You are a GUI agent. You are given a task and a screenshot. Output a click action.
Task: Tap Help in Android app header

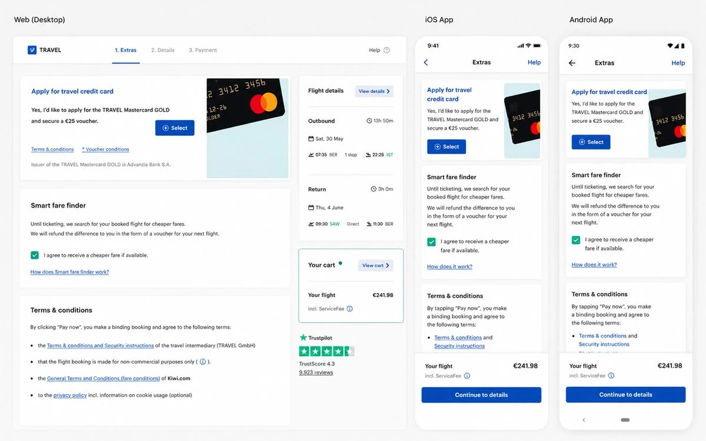pos(678,63)
